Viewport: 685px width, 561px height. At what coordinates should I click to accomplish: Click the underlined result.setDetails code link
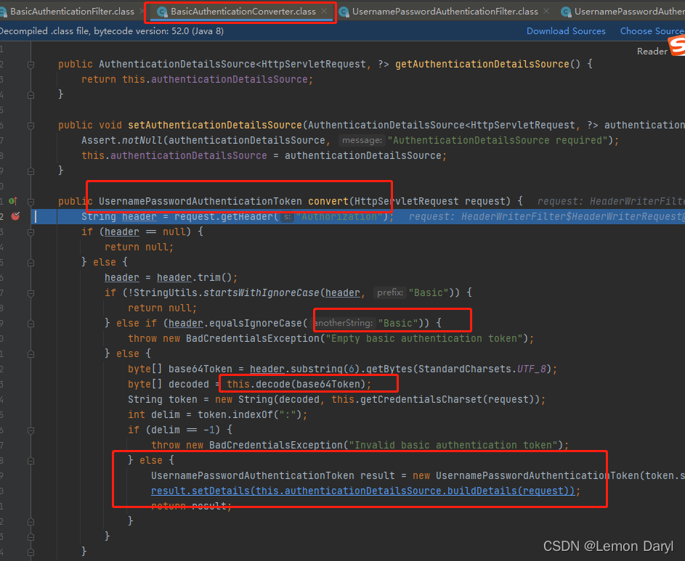[362, 491]
